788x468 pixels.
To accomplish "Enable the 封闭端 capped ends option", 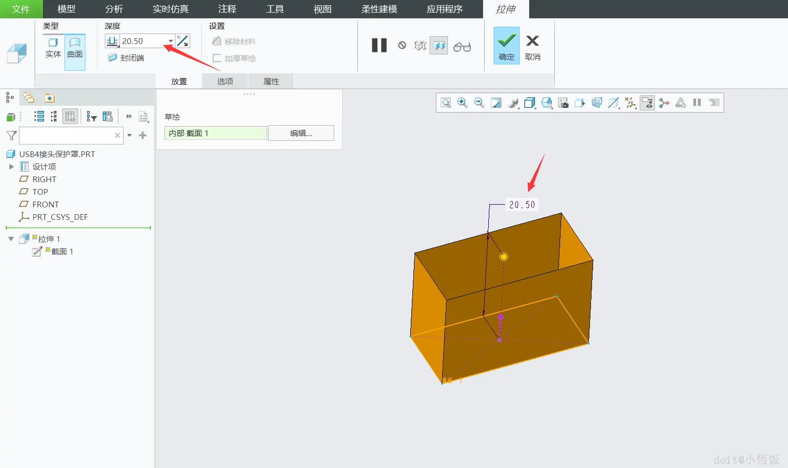I will pos(126,58).
